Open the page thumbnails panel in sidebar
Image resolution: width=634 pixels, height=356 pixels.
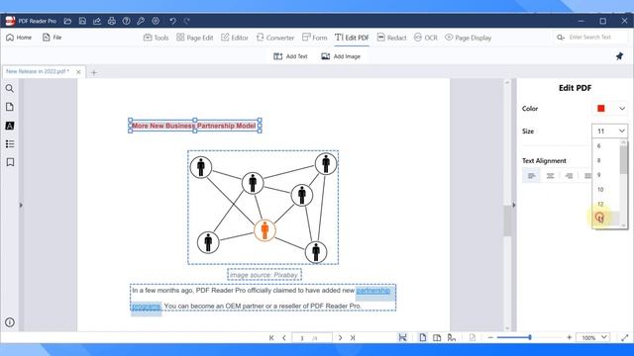pyautogui.click(x=10, y=107)
